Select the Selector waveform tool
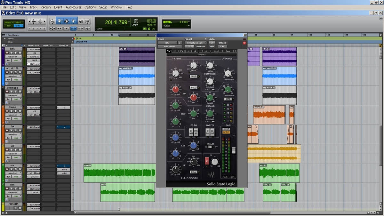Screen dimensions: 384x216 [x=67, y=21]
